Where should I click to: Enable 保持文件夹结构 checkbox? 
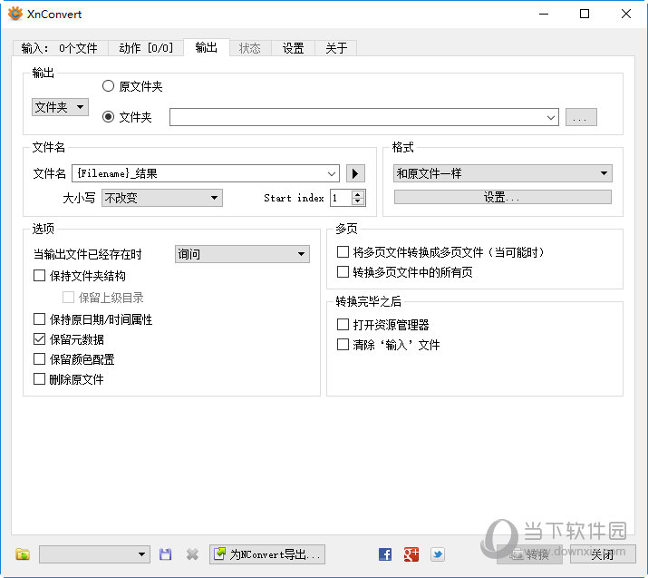[x=39, y=276]
